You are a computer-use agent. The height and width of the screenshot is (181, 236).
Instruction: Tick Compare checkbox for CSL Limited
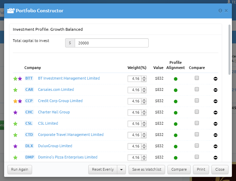point(197,123)
